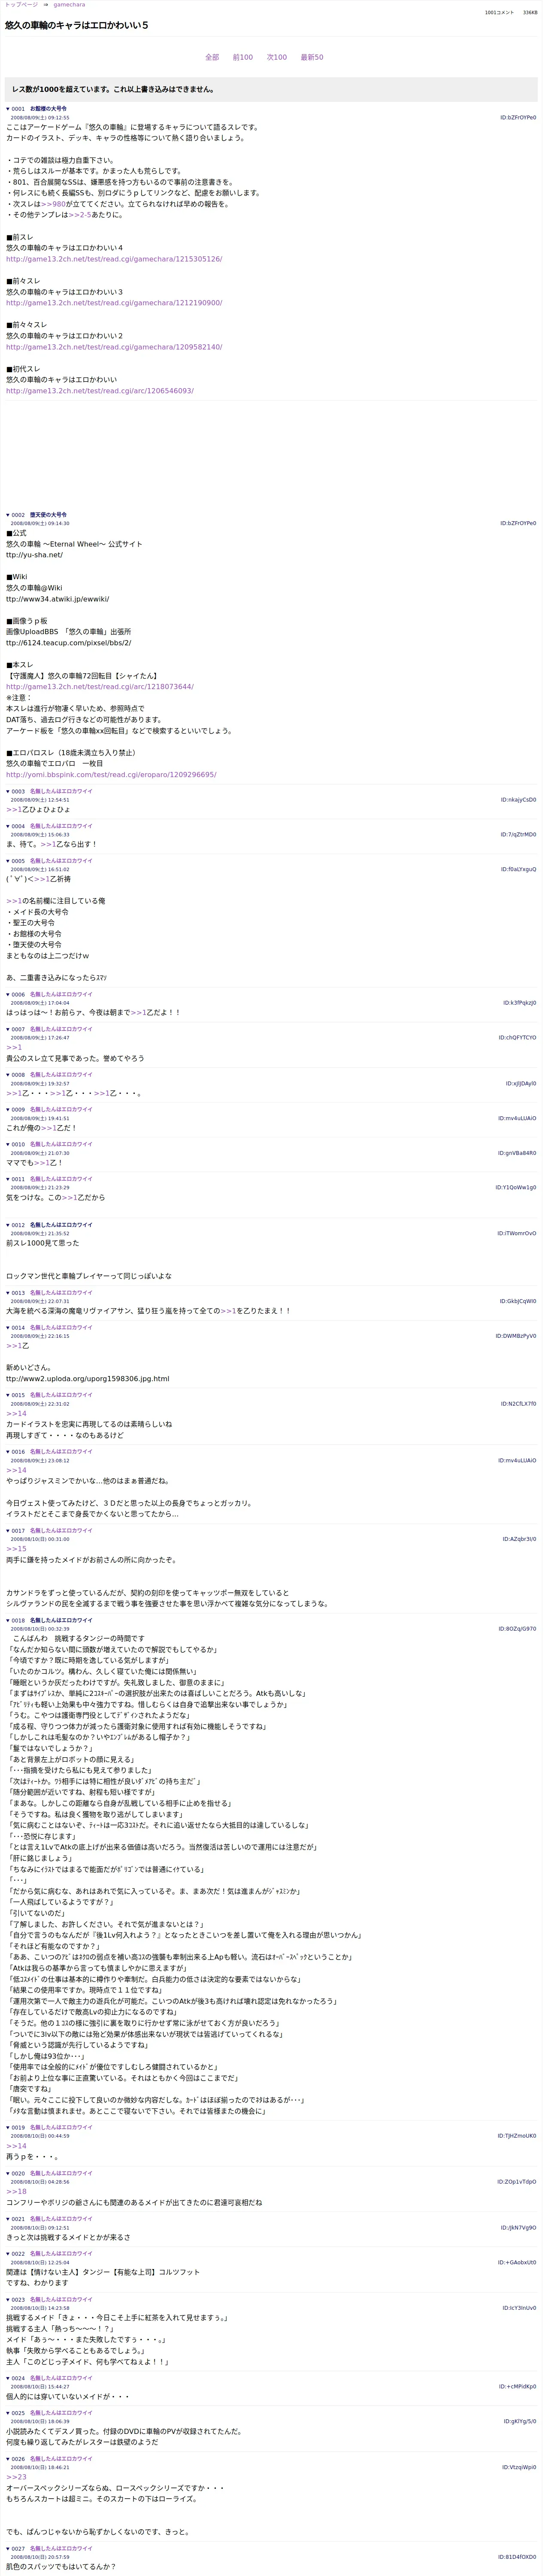Open thread URL ending 1209582140

(x=114, y=347)
